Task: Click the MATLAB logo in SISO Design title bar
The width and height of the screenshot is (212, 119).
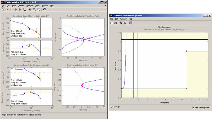Action: 2,2
